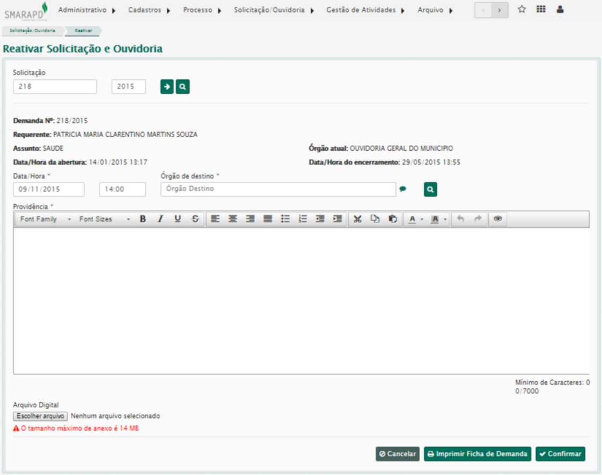Click the strikethrough icon
The width and height of the screenshot is (602, 475).
[x=195, y=219]
